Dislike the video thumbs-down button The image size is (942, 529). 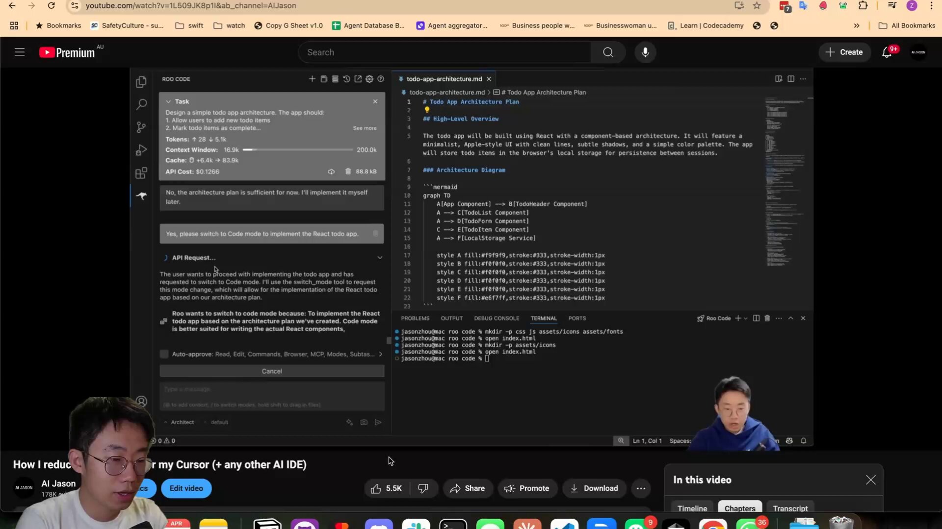[x=423, y=488]
